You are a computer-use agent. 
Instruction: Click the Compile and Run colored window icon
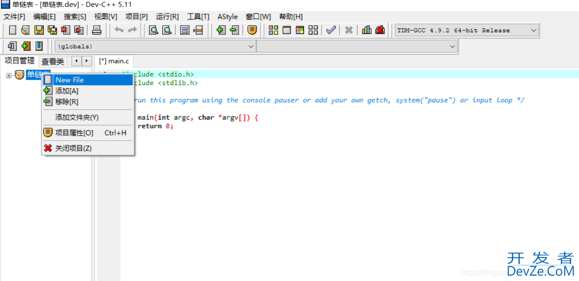300,30
